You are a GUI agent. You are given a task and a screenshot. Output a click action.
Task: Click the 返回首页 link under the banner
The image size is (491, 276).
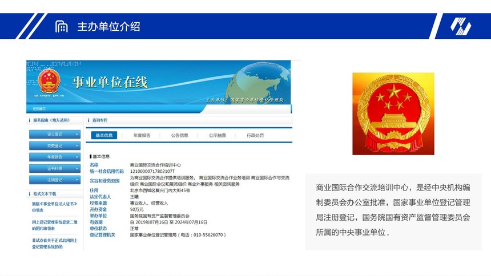[39, 108]
